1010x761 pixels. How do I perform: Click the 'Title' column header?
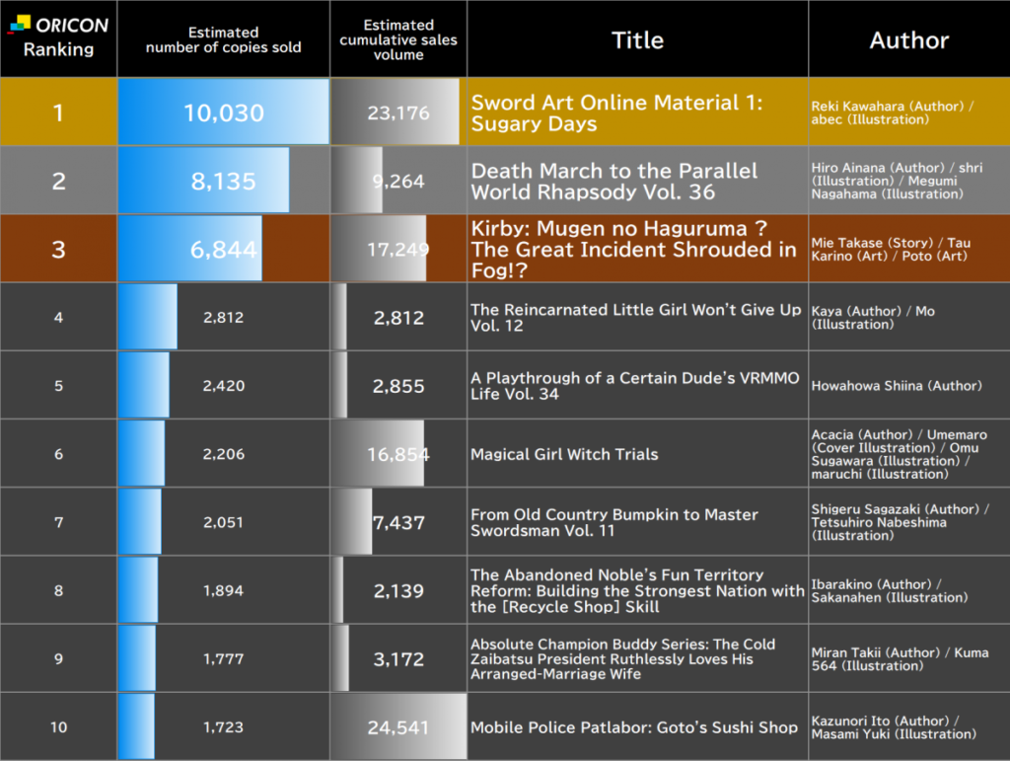click(x=637, y=39)
